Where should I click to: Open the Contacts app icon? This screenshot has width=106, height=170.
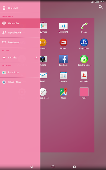click(84, 75)
